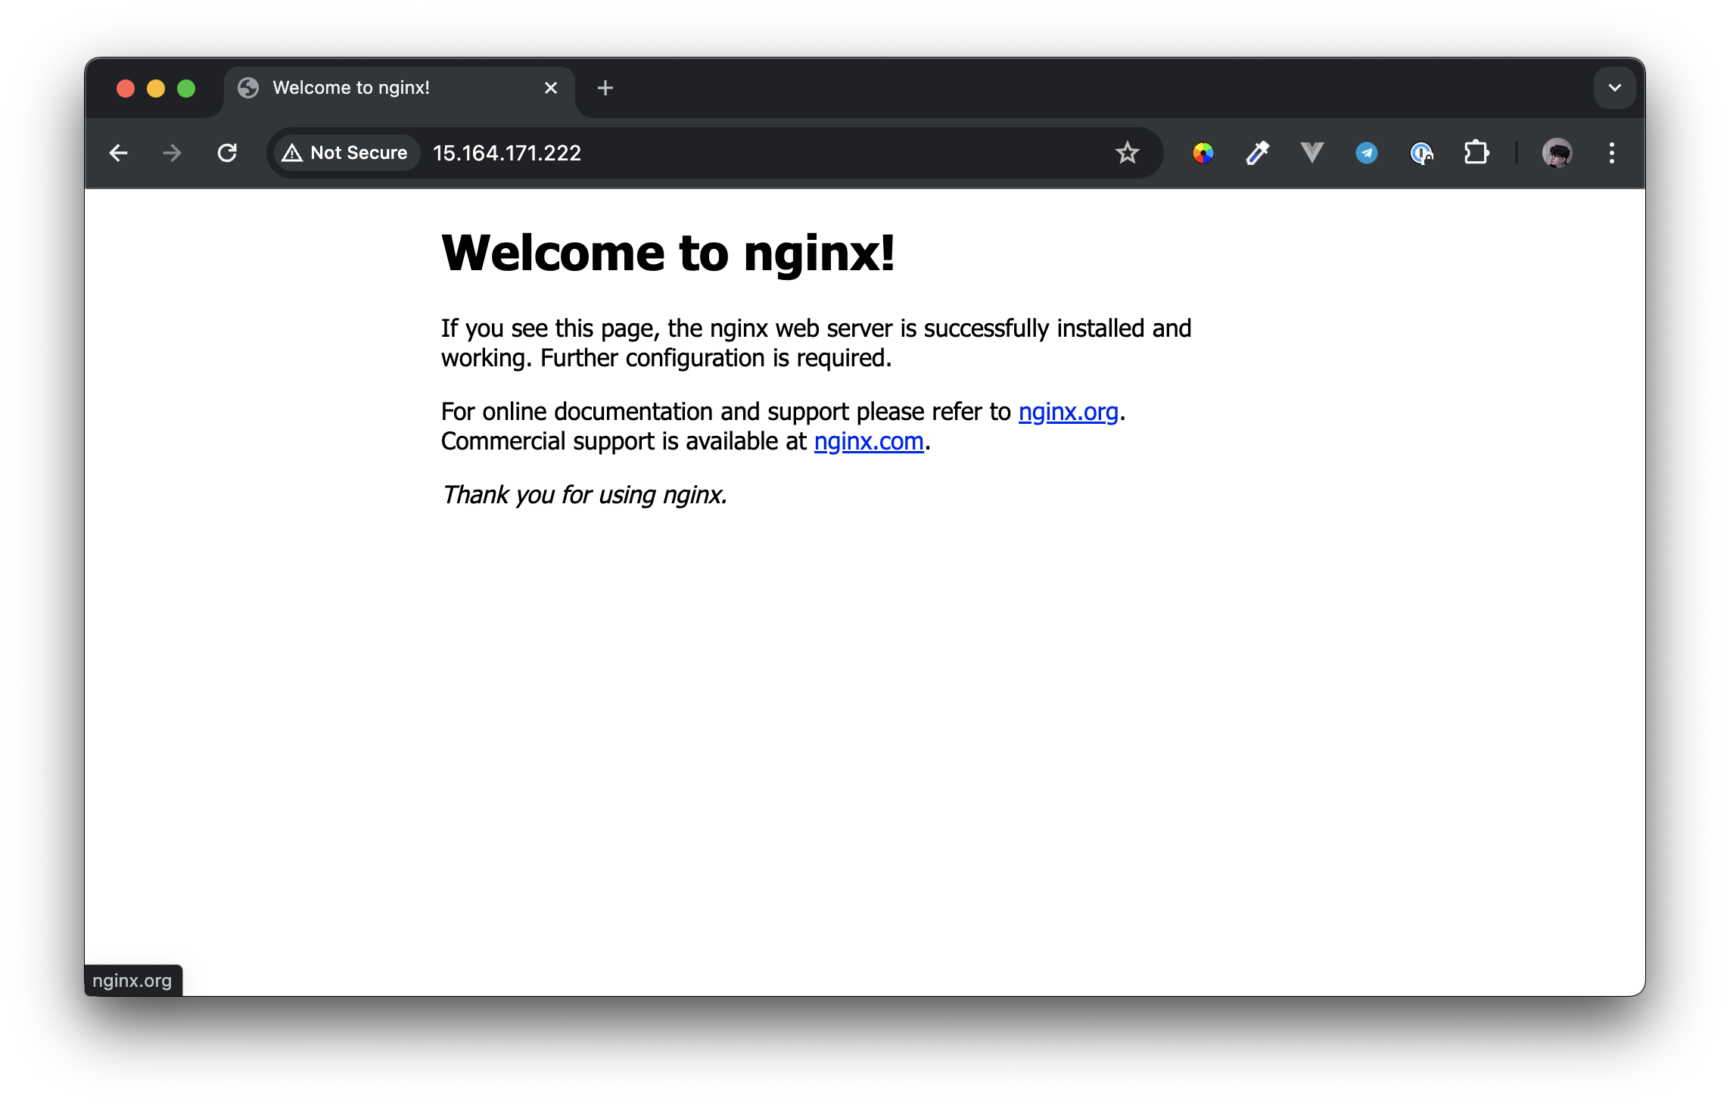Reload the current page
This screenshot has height=1108, width=1730.
point(227,154)
